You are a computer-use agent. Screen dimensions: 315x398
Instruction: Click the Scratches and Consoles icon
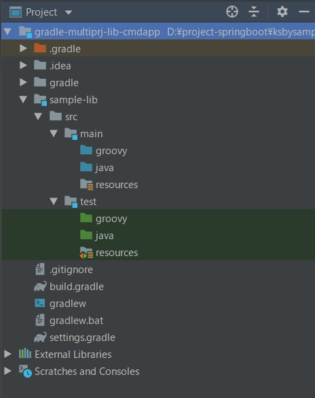25,371
